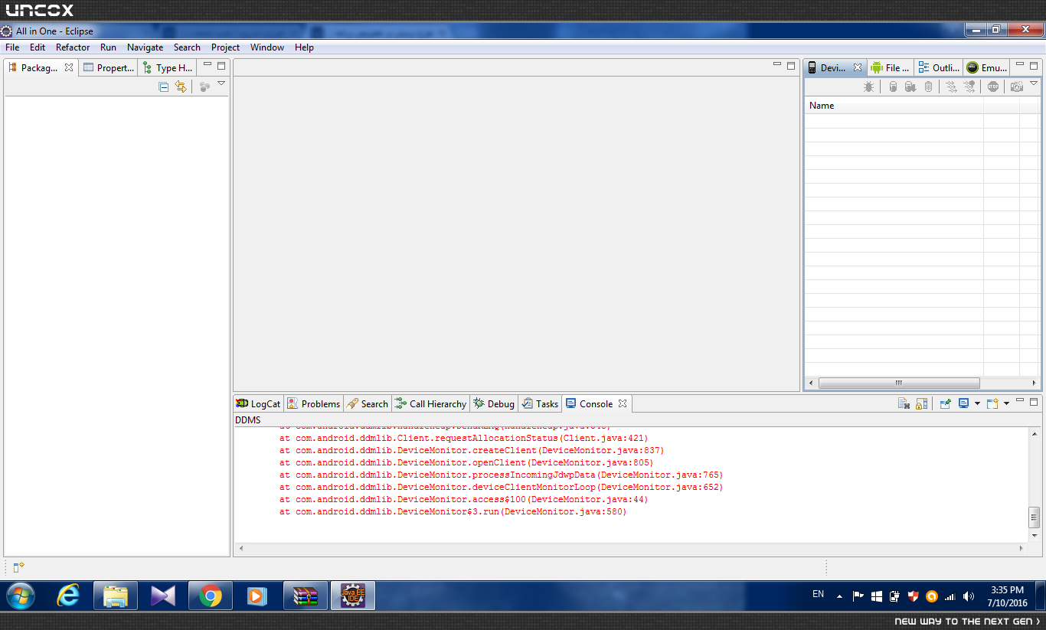Open the Tasks tab
Image resolution: width=1046 pixels, height=630 pixels.
pyautogui.click(x=540, y=403)
